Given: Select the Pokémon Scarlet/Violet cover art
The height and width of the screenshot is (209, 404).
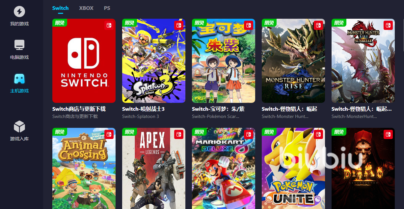Looking at the screenshot, I should (x=224, y=61).
